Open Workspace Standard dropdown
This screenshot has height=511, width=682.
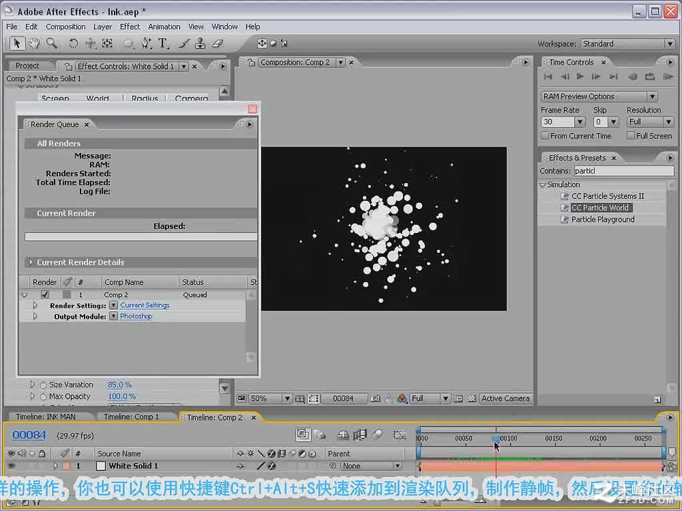(627, 44)
